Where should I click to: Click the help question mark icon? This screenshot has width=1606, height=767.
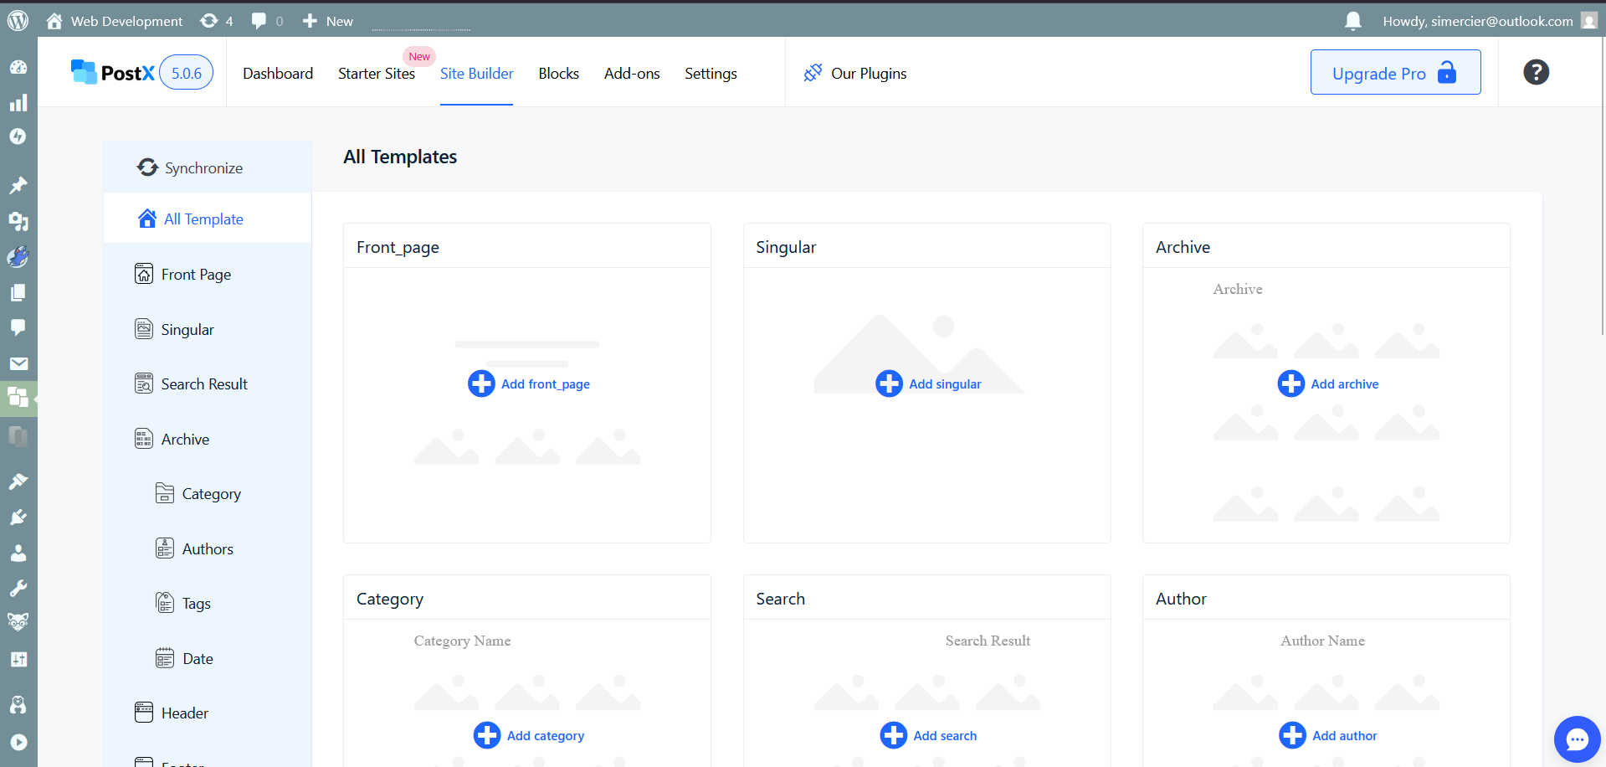pos(1536,73)
